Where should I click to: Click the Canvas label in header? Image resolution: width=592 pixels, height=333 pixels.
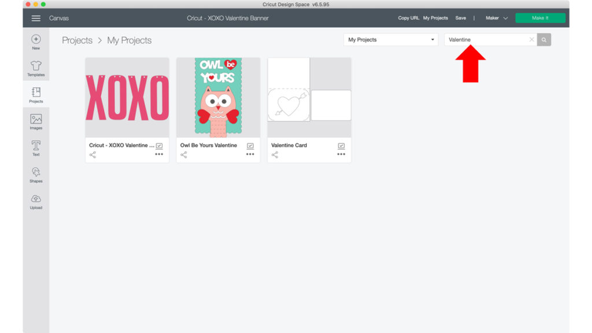click(59, 18)
